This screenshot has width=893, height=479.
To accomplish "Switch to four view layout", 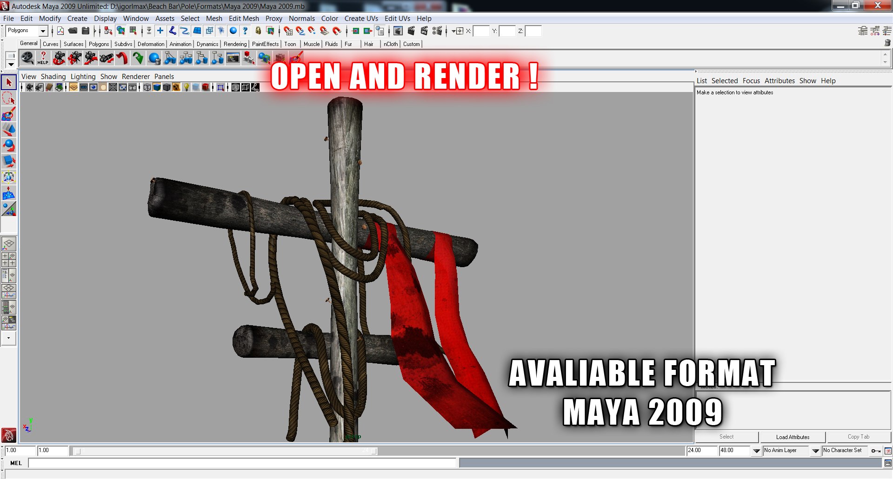I will [9, 260].
